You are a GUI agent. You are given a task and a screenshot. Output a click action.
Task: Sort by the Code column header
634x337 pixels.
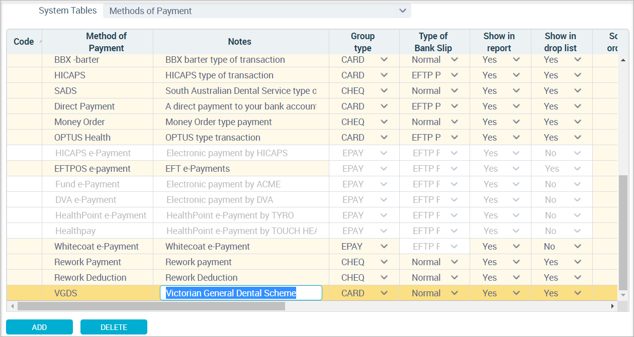[24, 42]
